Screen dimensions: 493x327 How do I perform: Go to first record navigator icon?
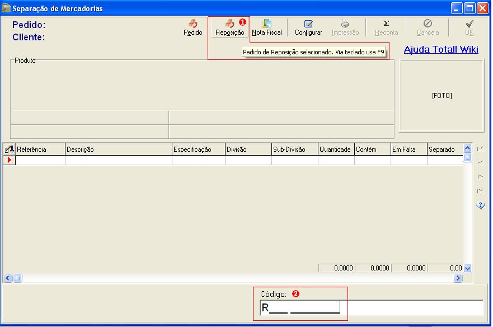[x=480, y=149]
